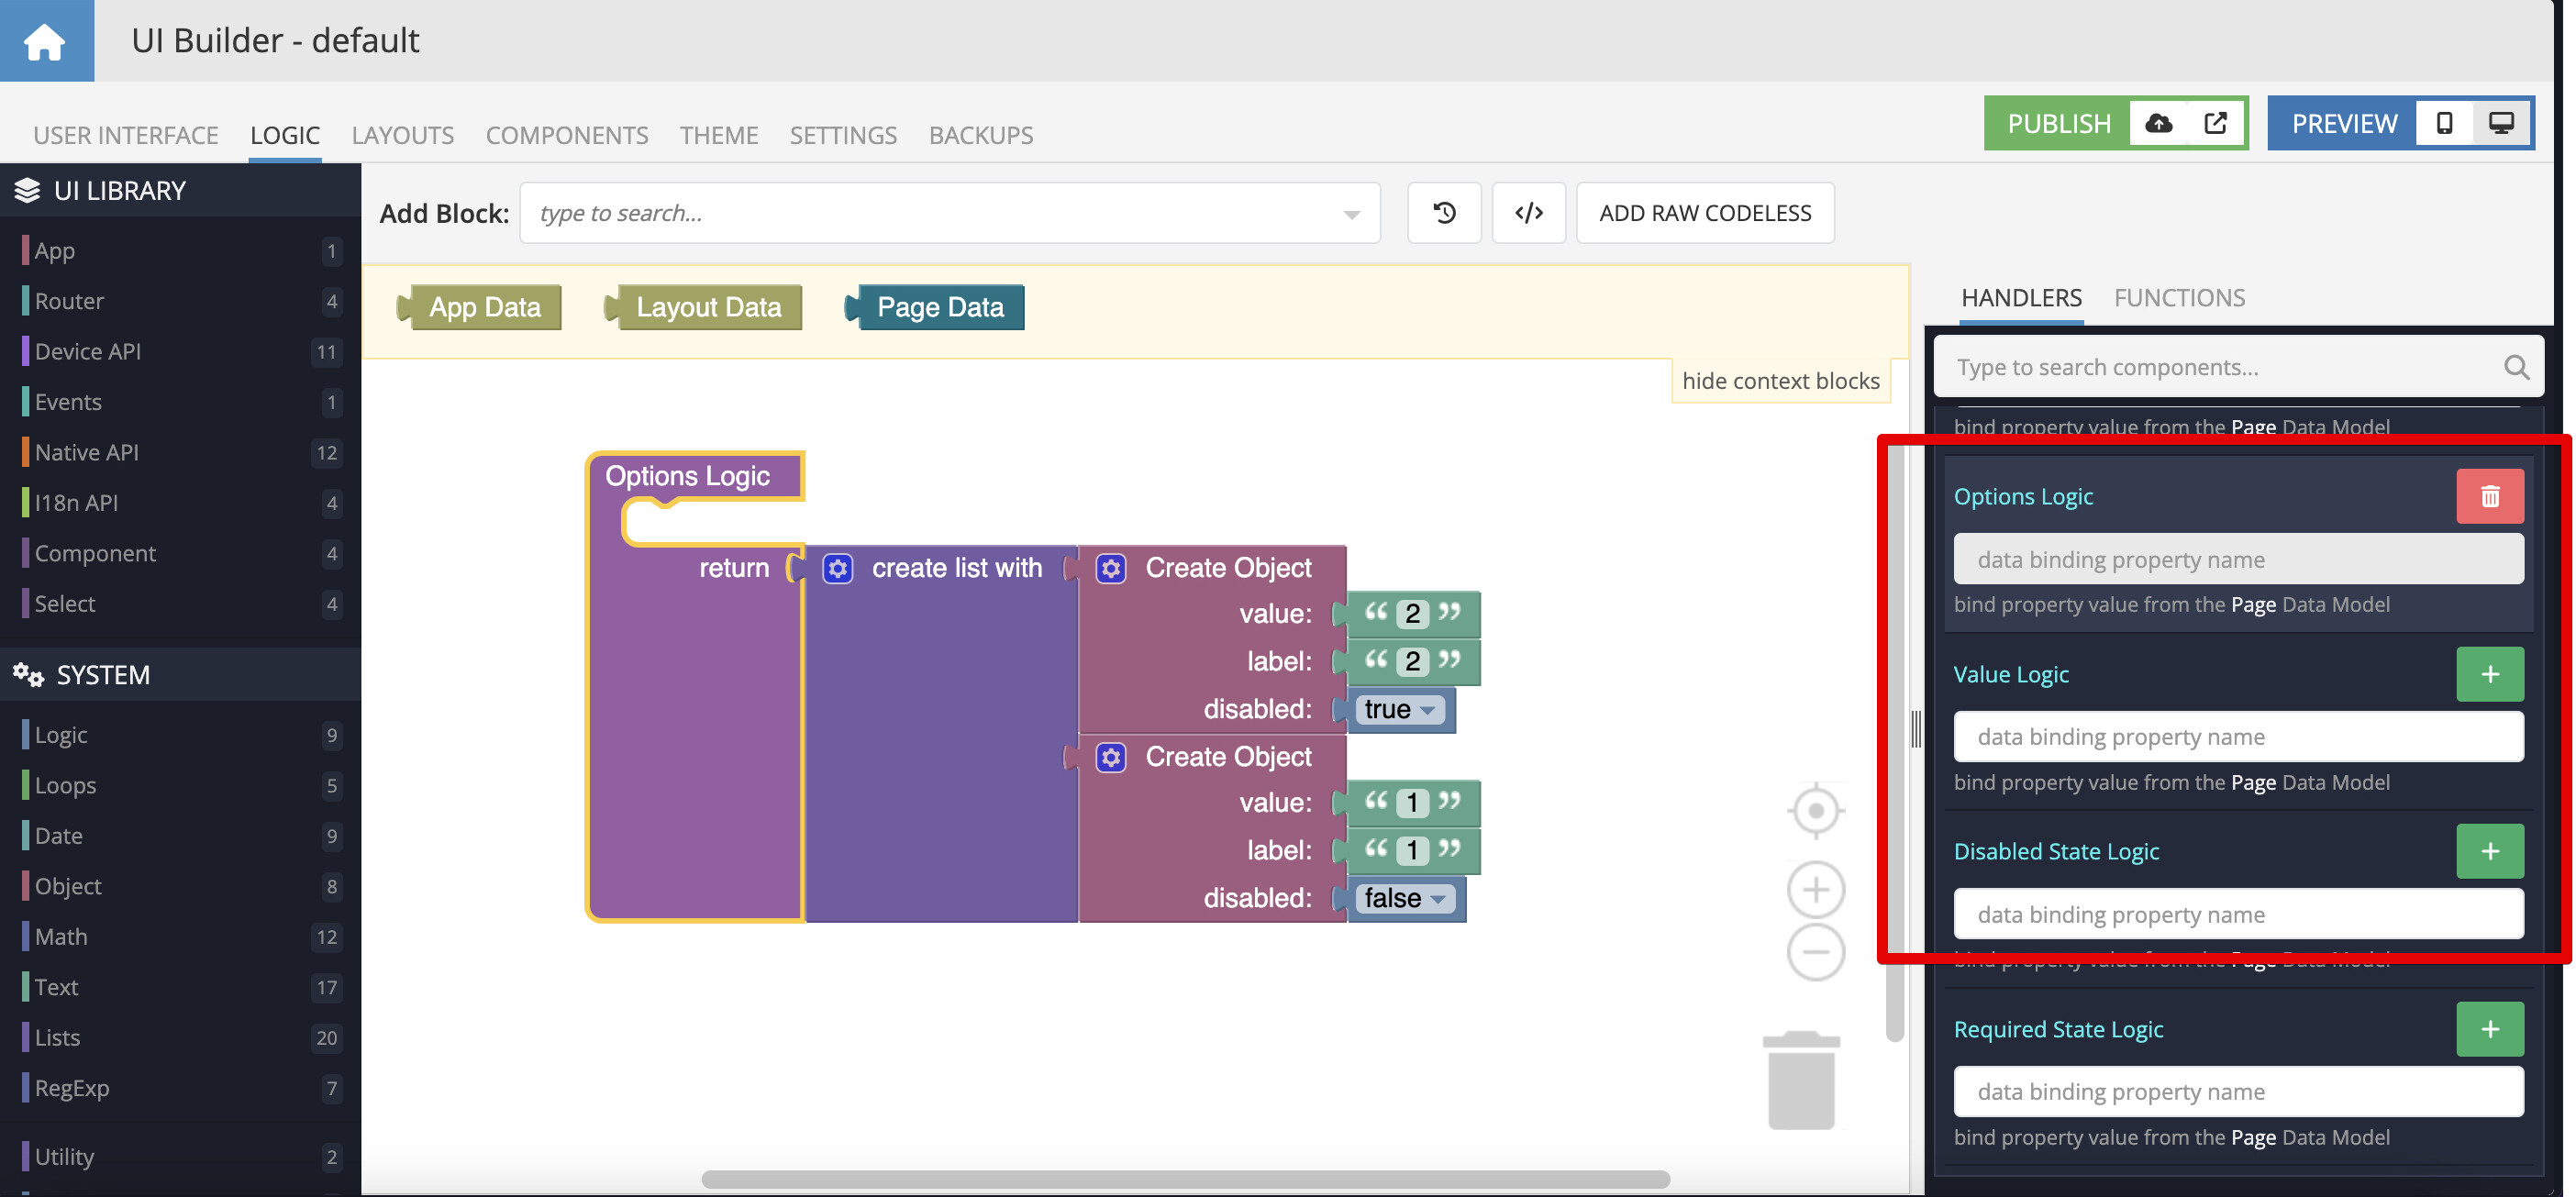Open the codeless code view with </> icon
2576x1197 pixels.
1529,212
